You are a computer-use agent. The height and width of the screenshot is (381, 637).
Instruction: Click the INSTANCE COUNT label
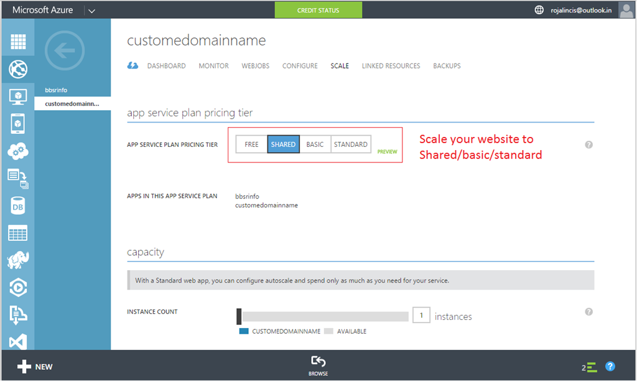click(x=152, y=312)
